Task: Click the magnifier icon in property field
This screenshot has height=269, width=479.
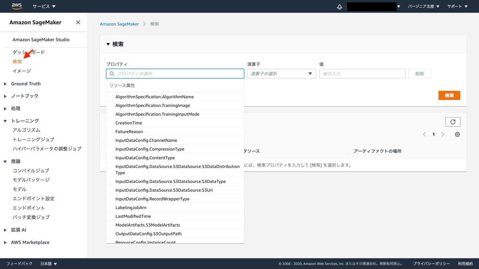Action: [x=112, y=74]
